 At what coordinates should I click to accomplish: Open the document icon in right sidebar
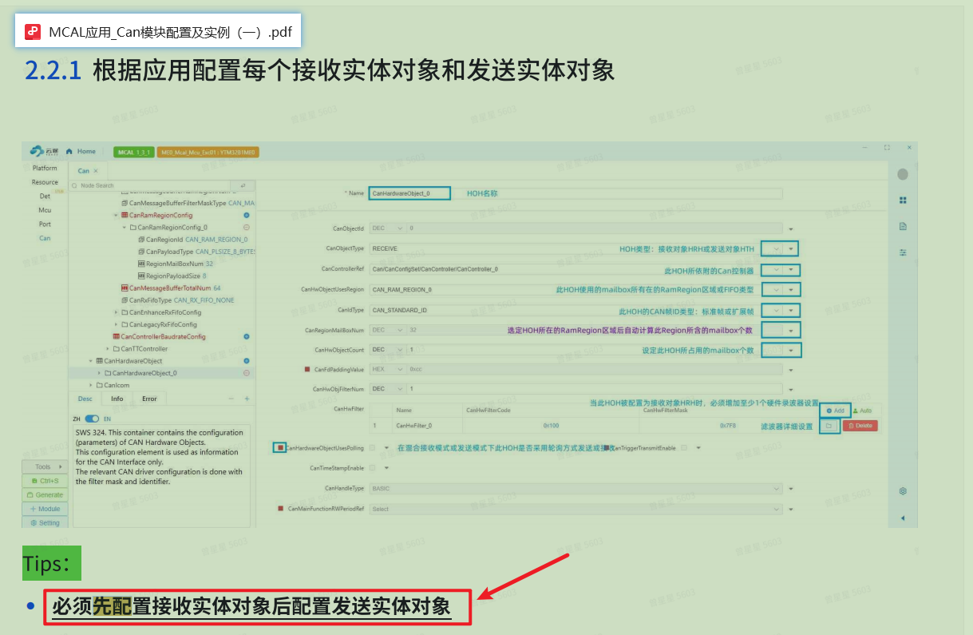903,226
